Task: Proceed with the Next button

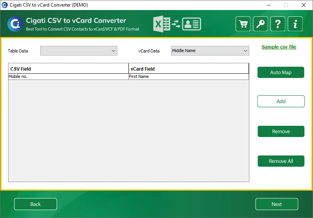Action: (277, 204)
